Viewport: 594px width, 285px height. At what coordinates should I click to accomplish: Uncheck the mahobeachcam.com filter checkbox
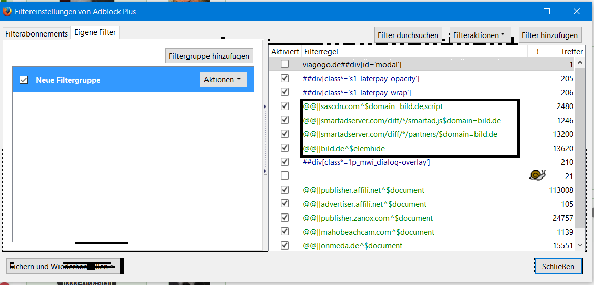point(285,231)
